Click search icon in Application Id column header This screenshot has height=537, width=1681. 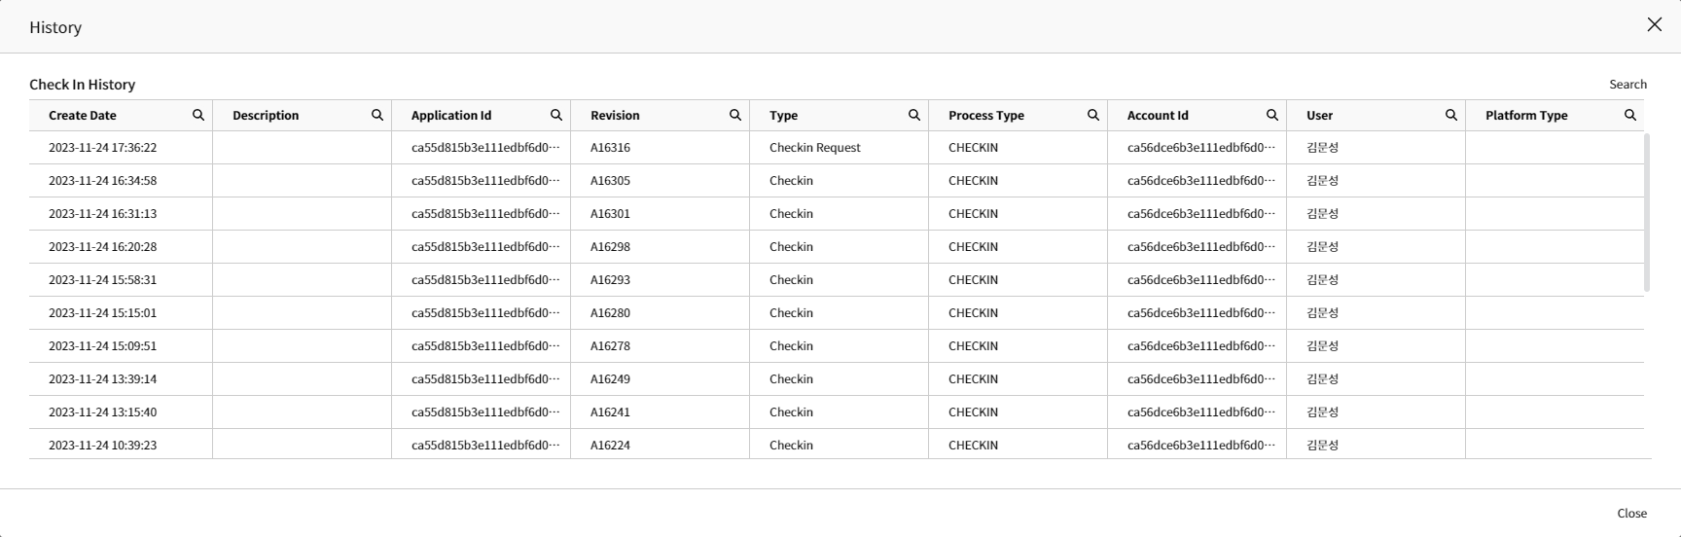click(556, 115)
